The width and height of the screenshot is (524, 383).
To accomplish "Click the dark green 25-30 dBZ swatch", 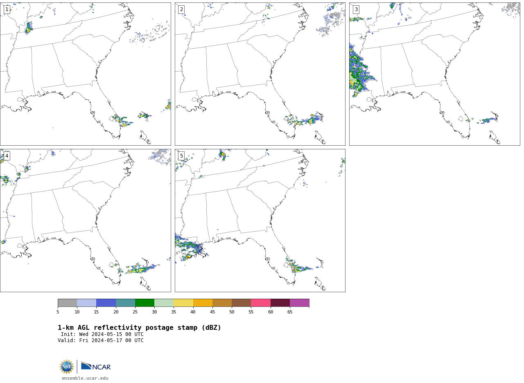I will click(x=145, y=303).
